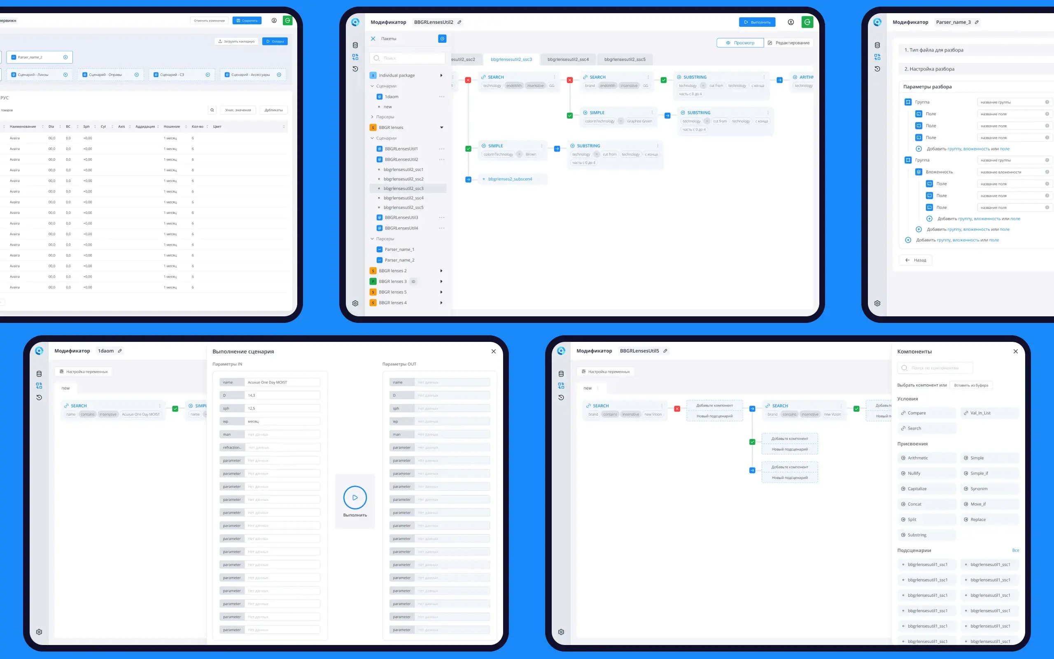This screenshot has height=659, width=1054.
Task: Close the Пакеты panel with X
Action: pos(373,39)
